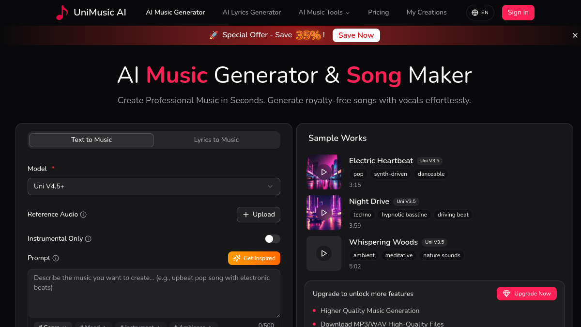Click the techno tag
The height and width of the screenshot is (327, 581).
(362, 215)
